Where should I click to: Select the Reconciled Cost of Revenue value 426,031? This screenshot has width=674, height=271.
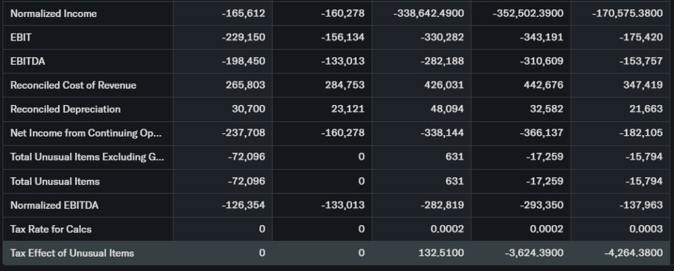tap(446, 85)
